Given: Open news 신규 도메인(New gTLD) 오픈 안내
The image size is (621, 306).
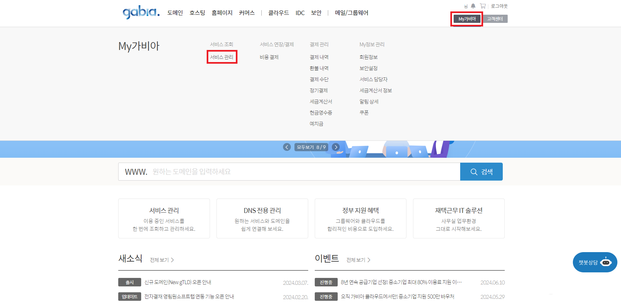Looking at the screenshot, I should (178, 282).
